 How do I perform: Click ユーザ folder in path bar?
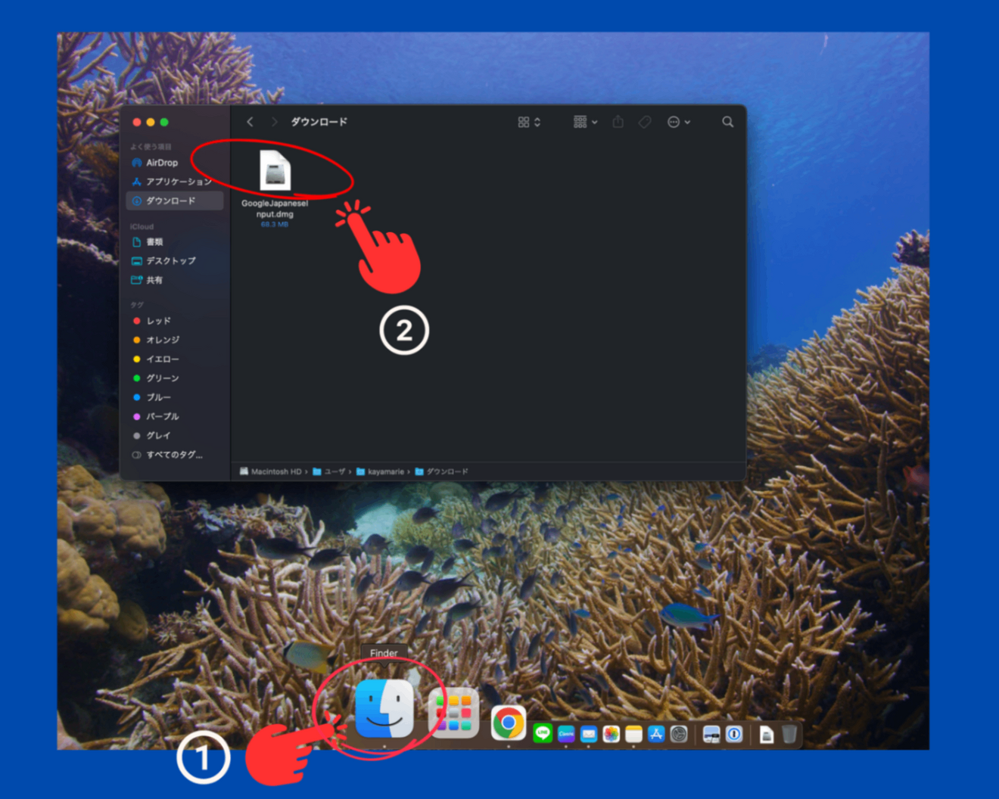[329, 471]
